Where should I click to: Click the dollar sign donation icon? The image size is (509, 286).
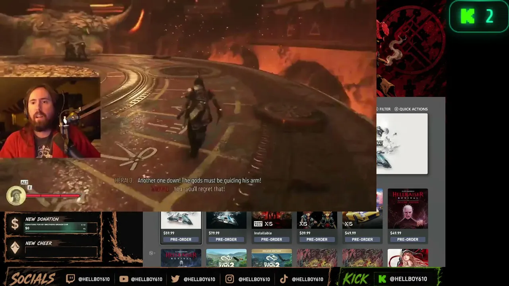pyautogui.click(x=15, y=224)
